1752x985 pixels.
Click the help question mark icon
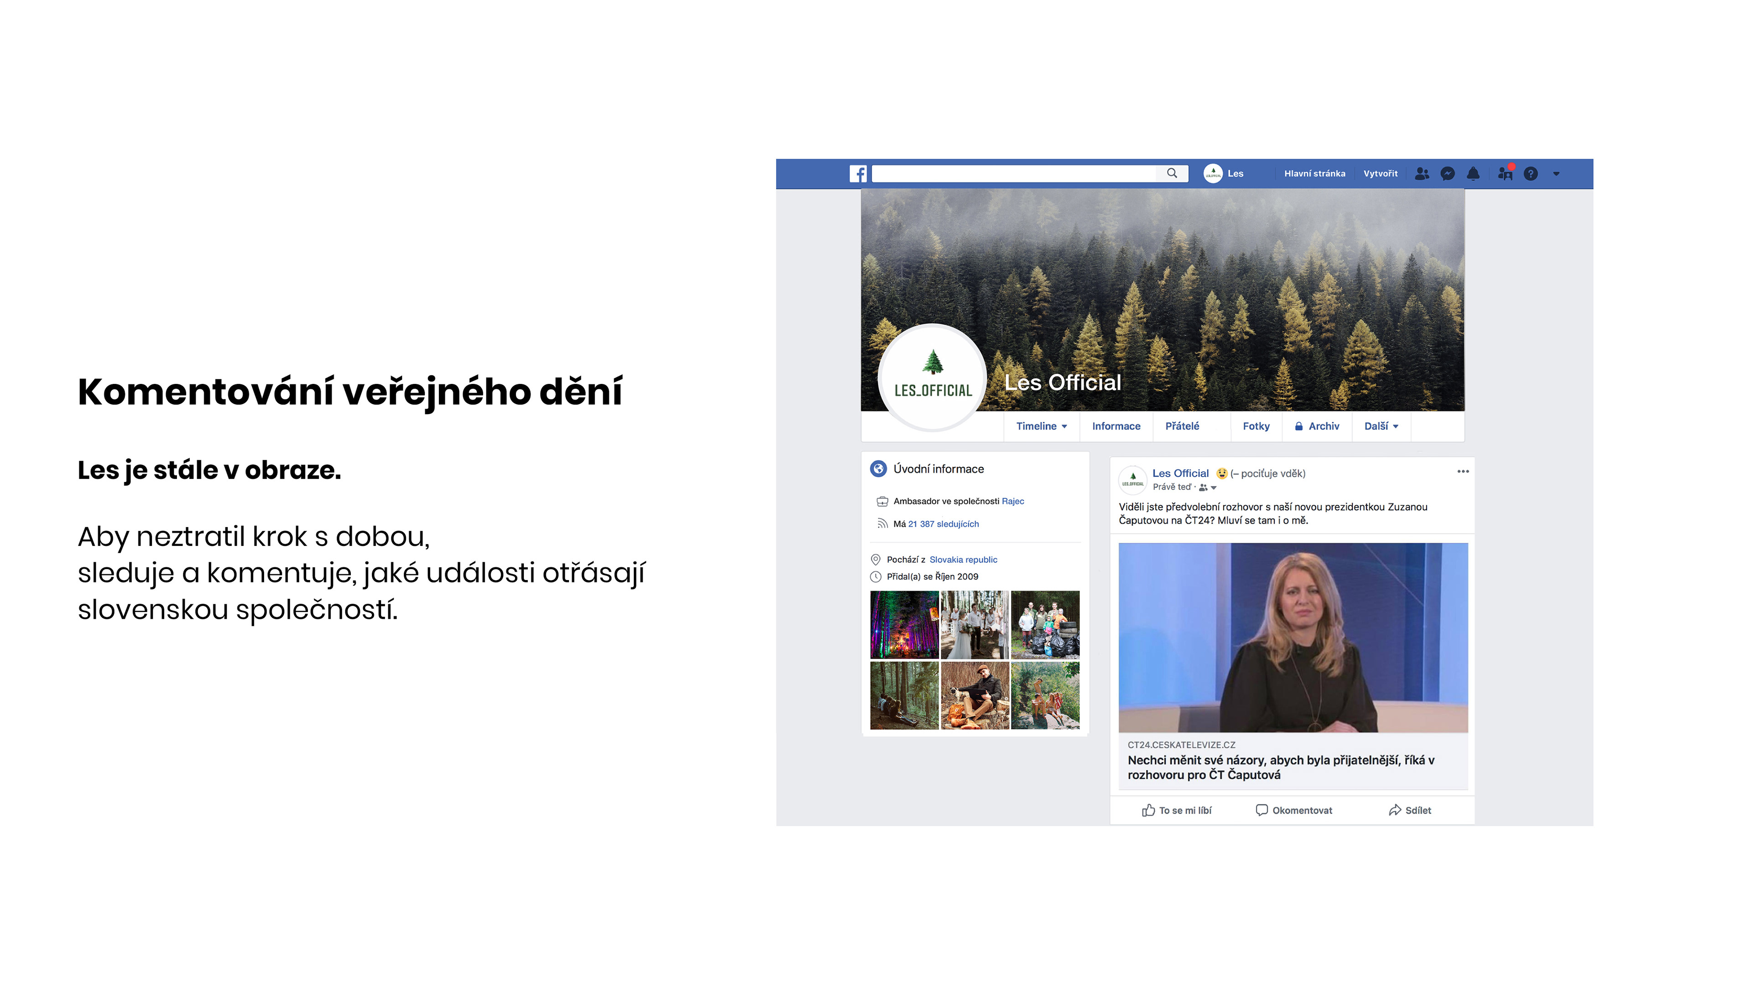[1530, 174]
